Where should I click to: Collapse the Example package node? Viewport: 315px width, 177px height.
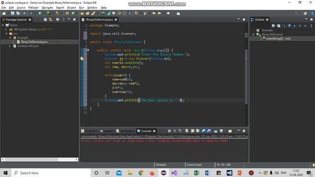(x=10, y=37)
